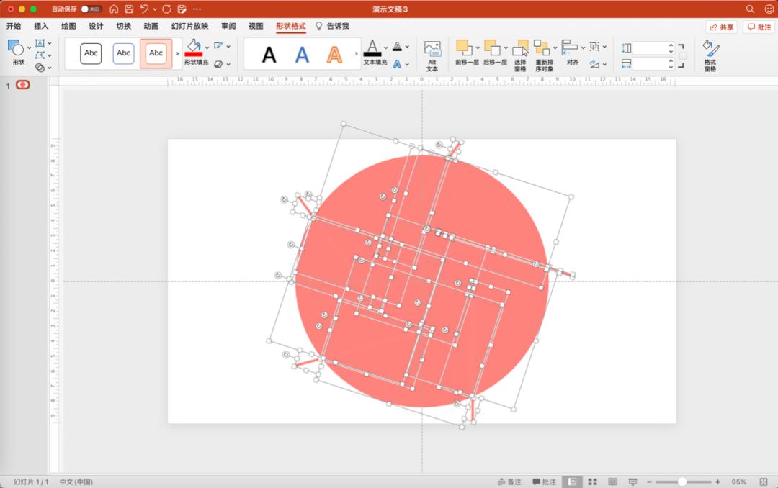This screenshot has height=488, width=778.
Task: Click the Bring Forward (前移一层) icon
Action: pyautogui.click(x=465, y=49)
